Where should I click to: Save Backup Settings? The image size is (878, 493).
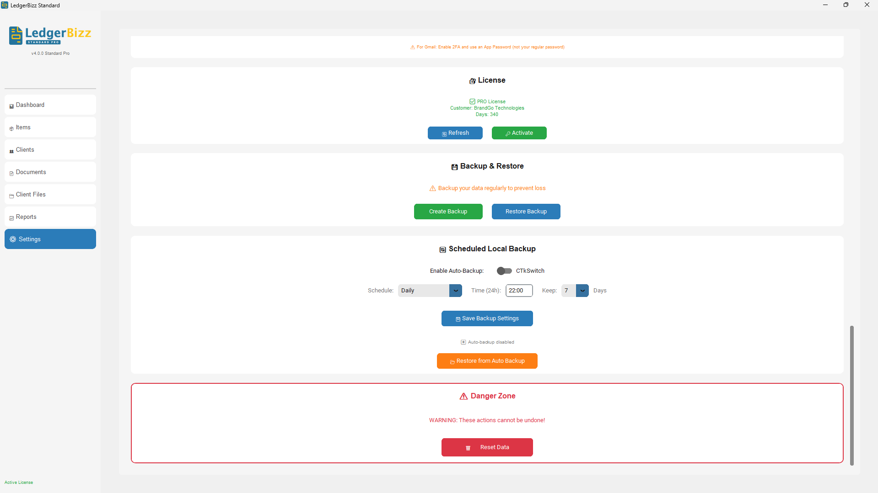pyautogui.click(x=487, y=318)
